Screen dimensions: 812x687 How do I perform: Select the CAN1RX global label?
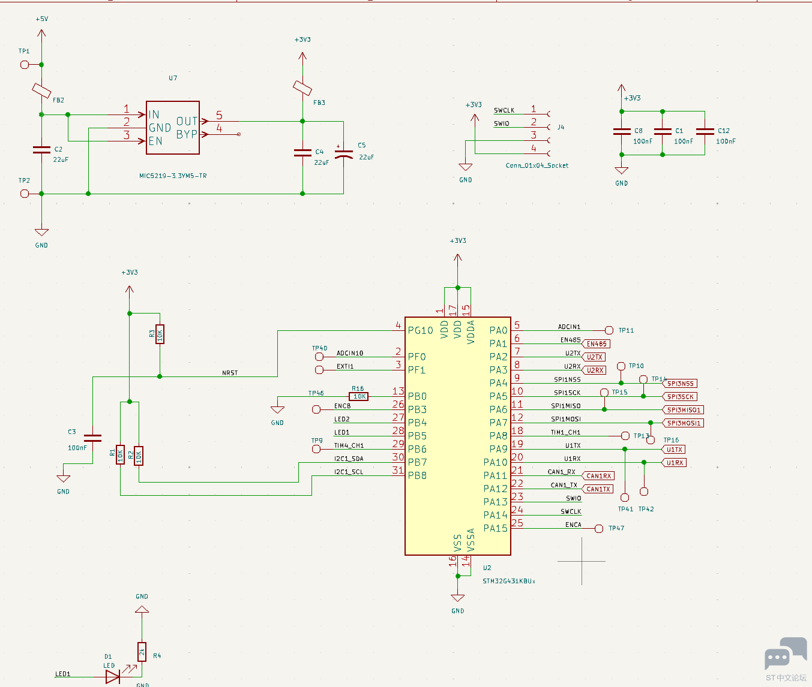pyautogui.click(x=598, y=476)
